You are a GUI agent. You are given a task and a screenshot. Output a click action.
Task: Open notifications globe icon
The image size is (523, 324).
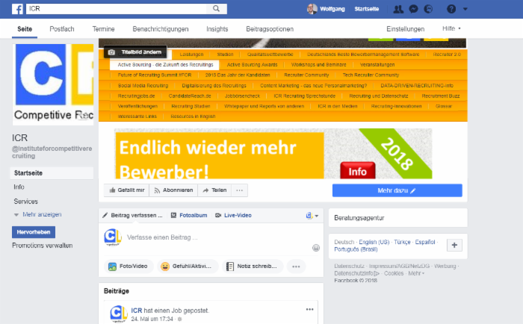pyautogui.click(x=428, y=9)
